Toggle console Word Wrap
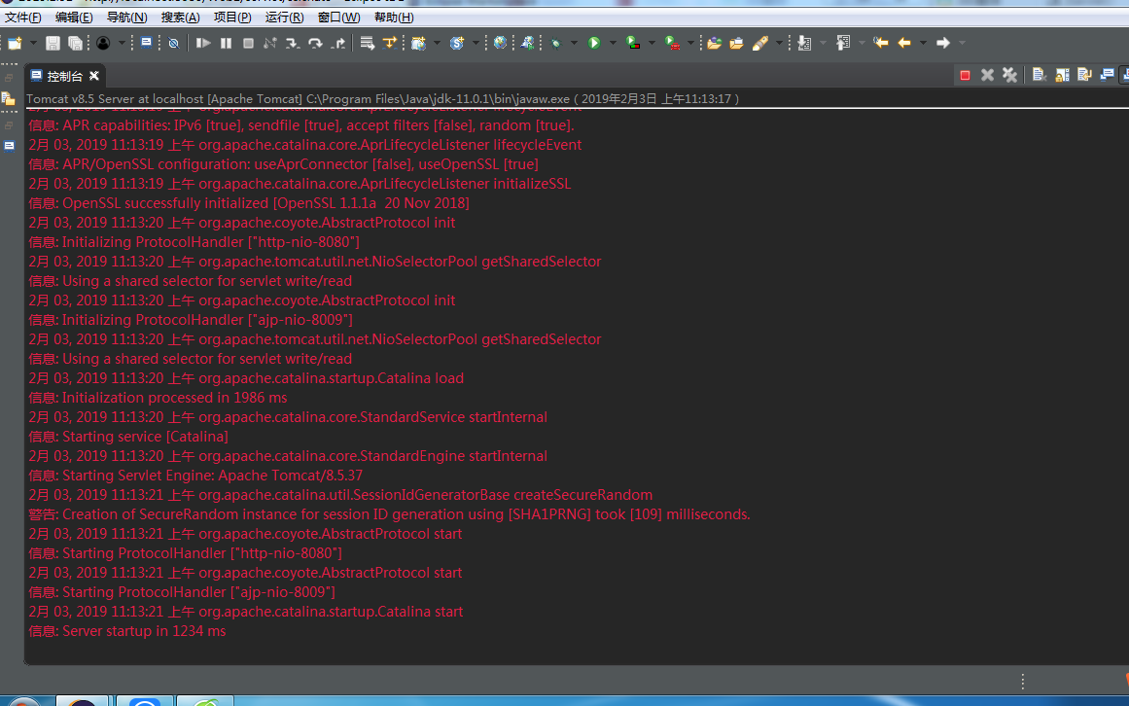This screenshot has height=706, width=1129. [1084, 75]
